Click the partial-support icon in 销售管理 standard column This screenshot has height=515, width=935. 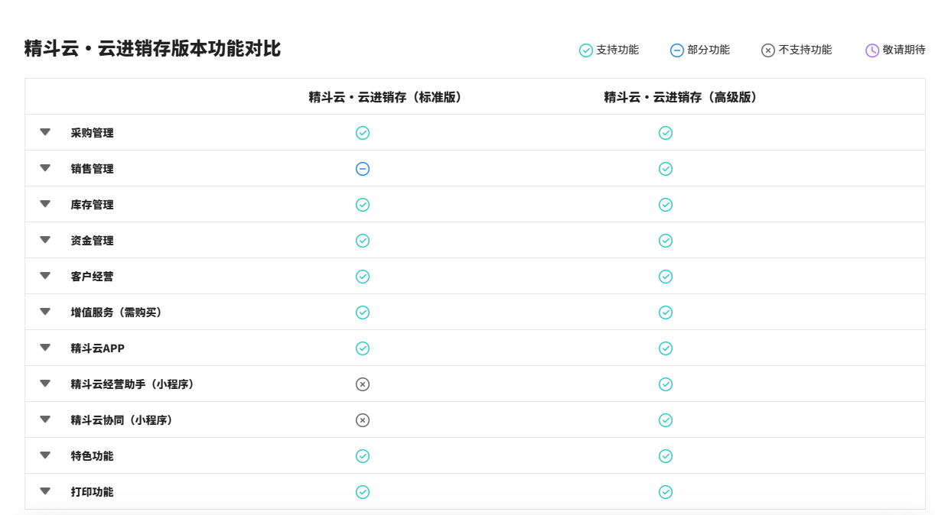click(363, 168)
